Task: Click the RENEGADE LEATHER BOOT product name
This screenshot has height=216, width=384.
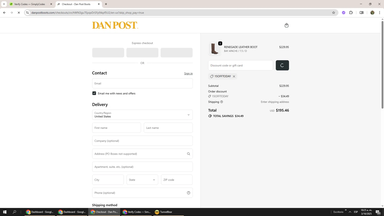Action: [241, 47]
